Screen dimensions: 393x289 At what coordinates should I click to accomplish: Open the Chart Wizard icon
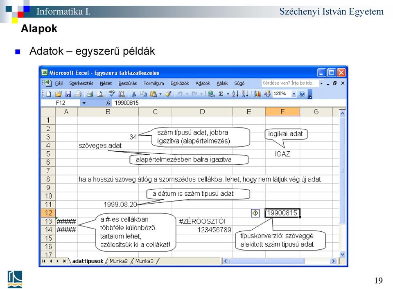tap(257, 94)
